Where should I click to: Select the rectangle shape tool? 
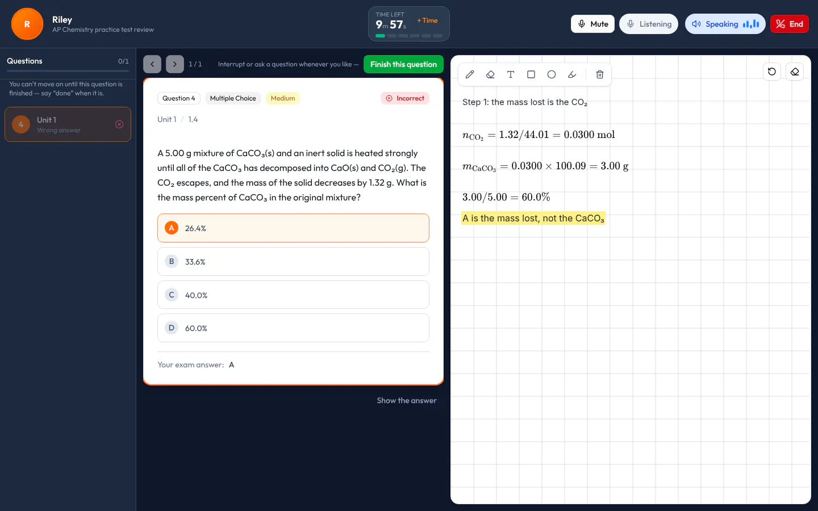click(x=531, y=74)
